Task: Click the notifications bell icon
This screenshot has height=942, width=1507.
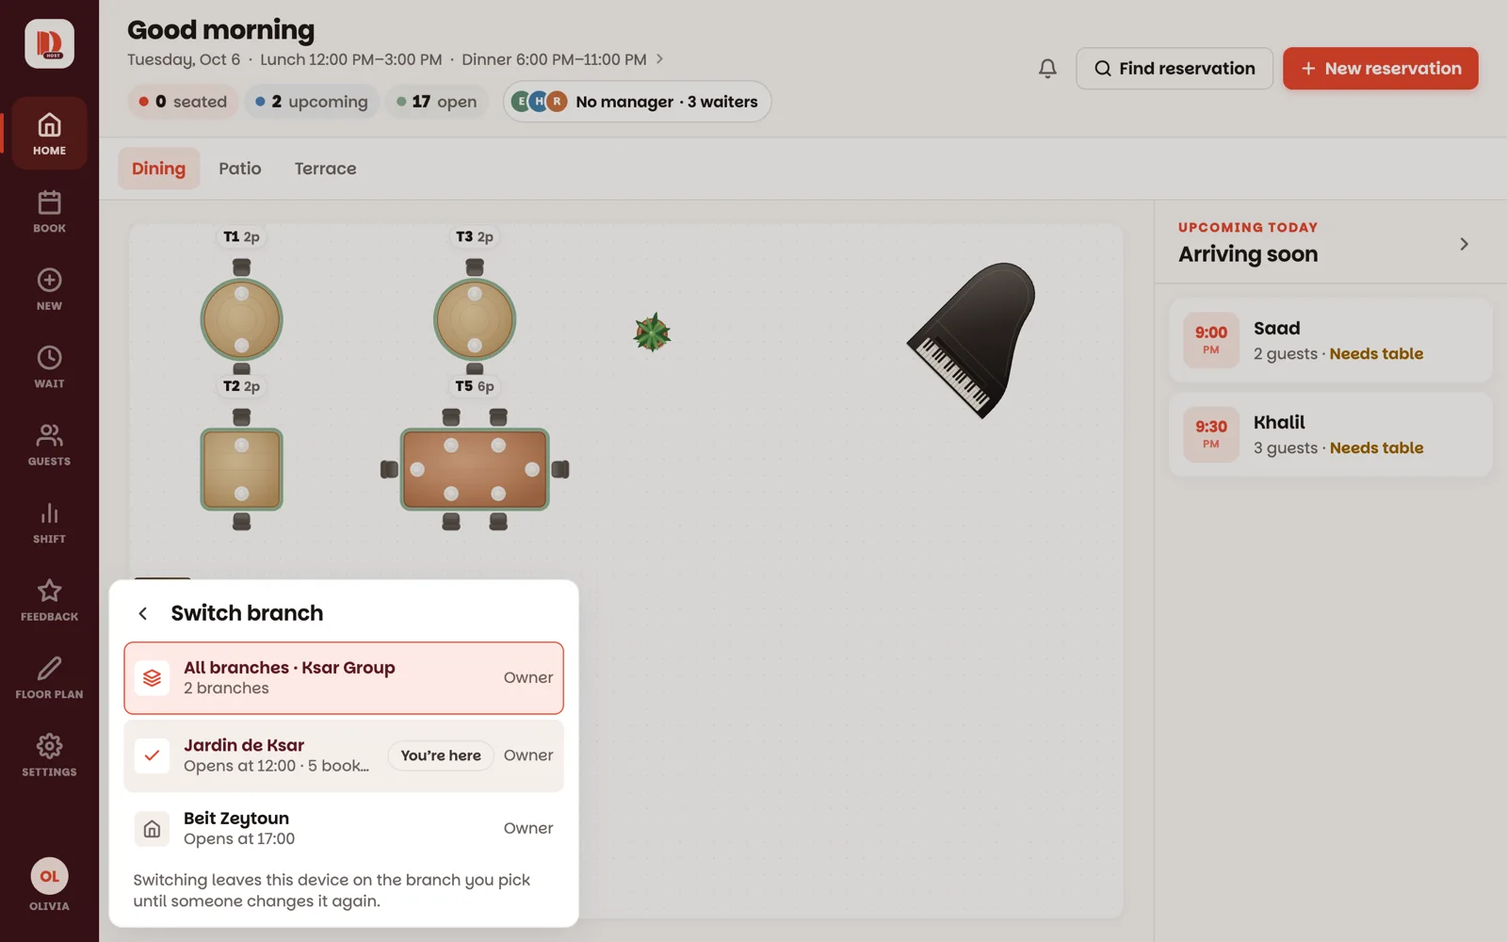Action: 1047,68
